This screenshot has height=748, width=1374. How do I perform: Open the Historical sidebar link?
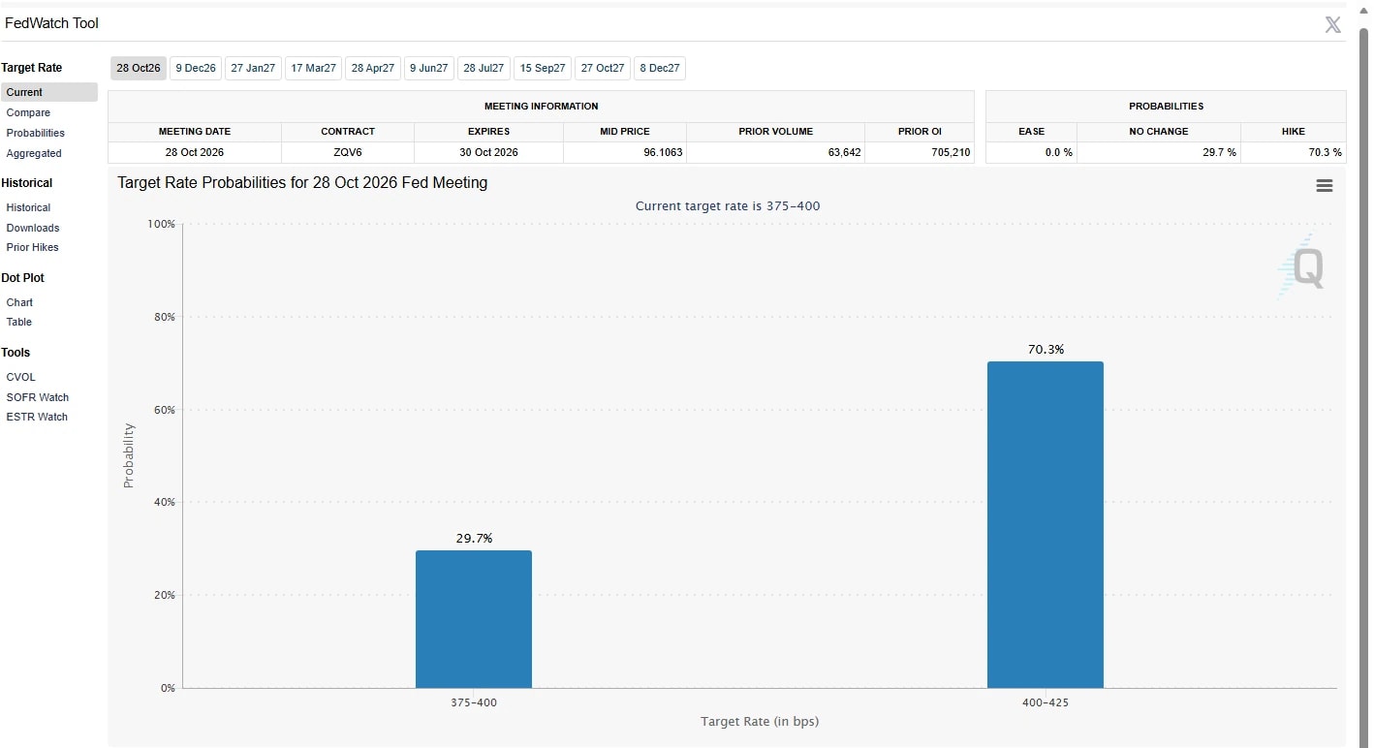28,207
